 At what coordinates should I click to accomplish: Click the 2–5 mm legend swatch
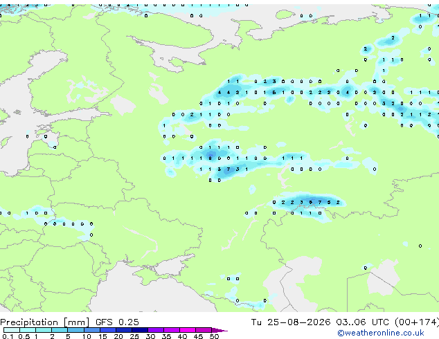[60, 330]
